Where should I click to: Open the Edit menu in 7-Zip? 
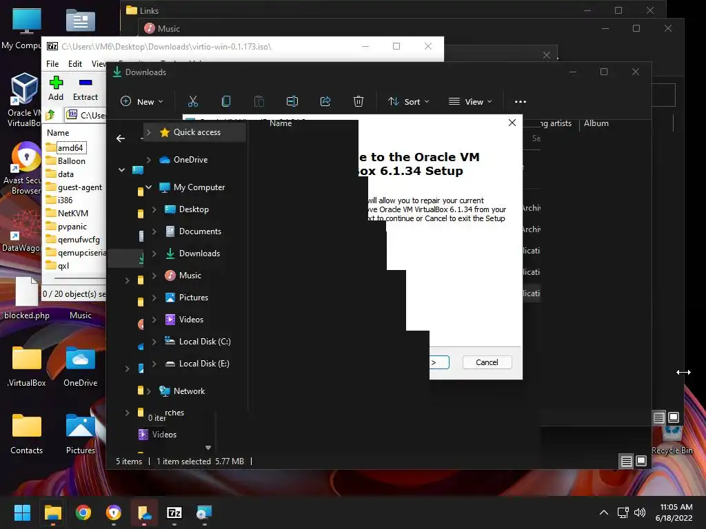pos(74,64)
